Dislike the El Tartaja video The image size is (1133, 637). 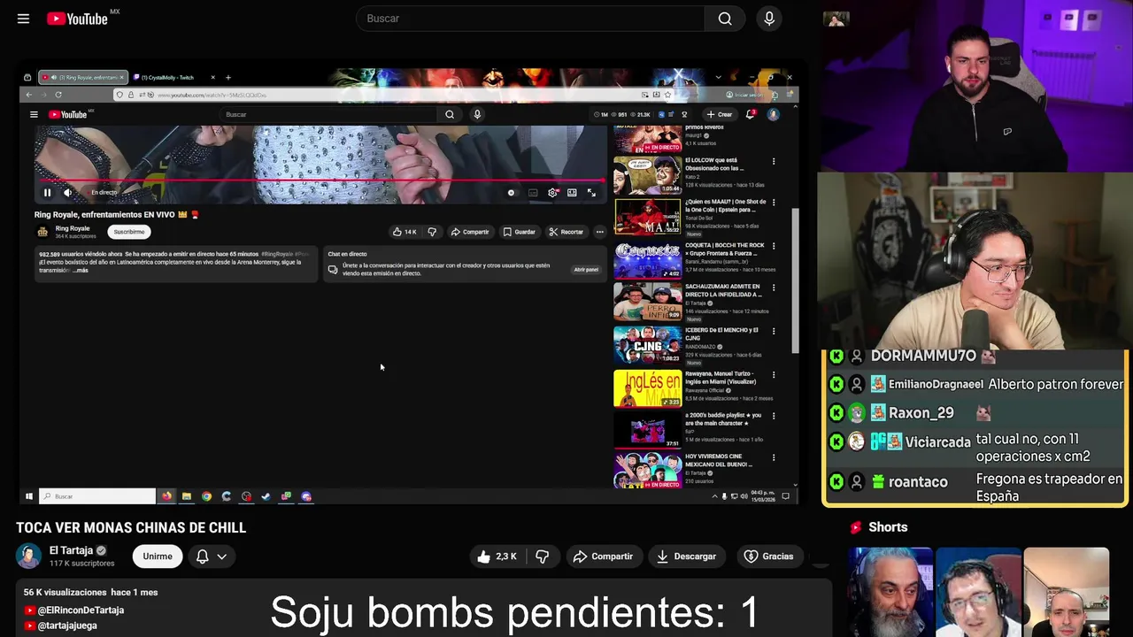pyautogui.click(x=543, y=556)
